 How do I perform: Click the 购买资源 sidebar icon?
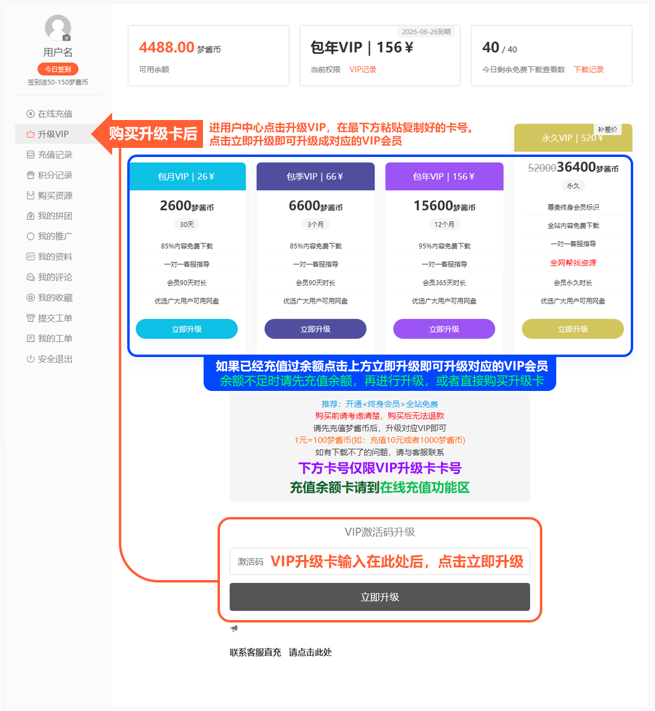pos(30,196)
